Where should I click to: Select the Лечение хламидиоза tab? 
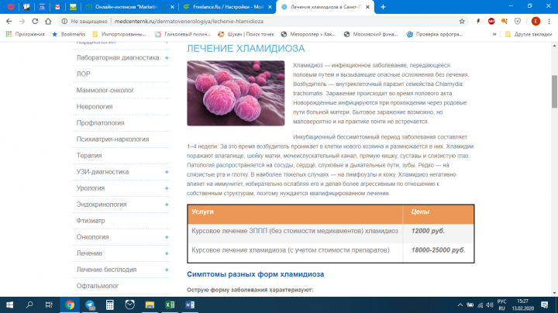click(325, 7)
